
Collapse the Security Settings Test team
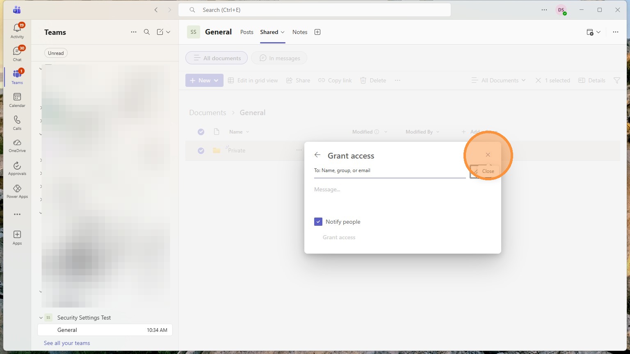tap(41, 318)
